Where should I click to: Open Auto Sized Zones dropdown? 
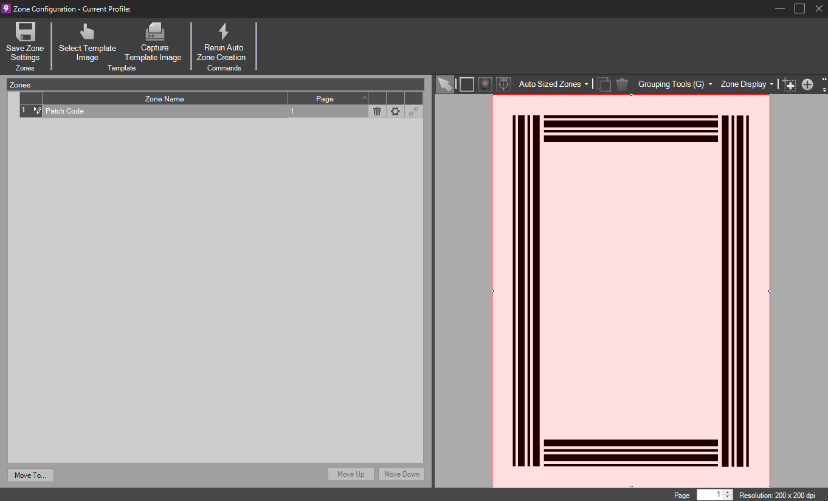(553, 84)
